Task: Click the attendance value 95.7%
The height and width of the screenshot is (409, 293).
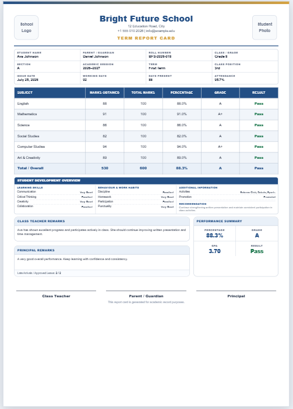Action: point(220,80)
